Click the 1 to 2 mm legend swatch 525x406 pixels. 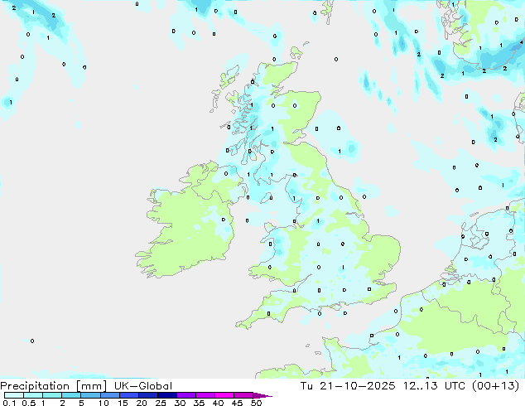click(x=52, y=395)
